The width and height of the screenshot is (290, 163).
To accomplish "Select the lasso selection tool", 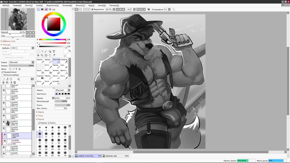I will coord(42,52).
